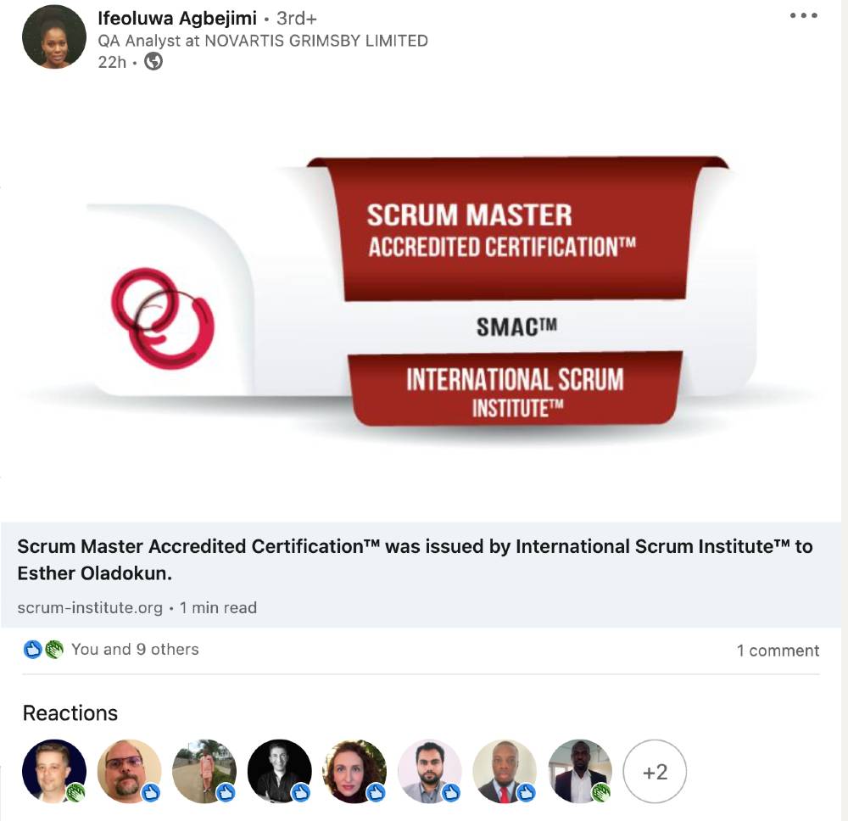Expand the +2 more reactions bubble
Screen dimensions: 848x821
pos(655,771)
